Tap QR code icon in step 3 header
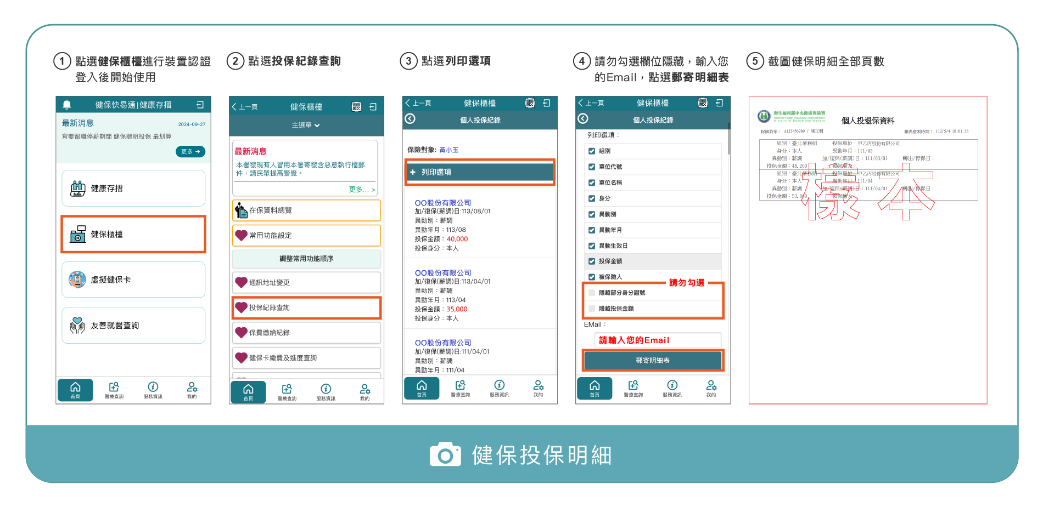The image size is (1043, 507). coord(530,103)
